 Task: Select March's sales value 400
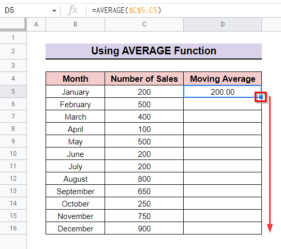click(144, 116)
